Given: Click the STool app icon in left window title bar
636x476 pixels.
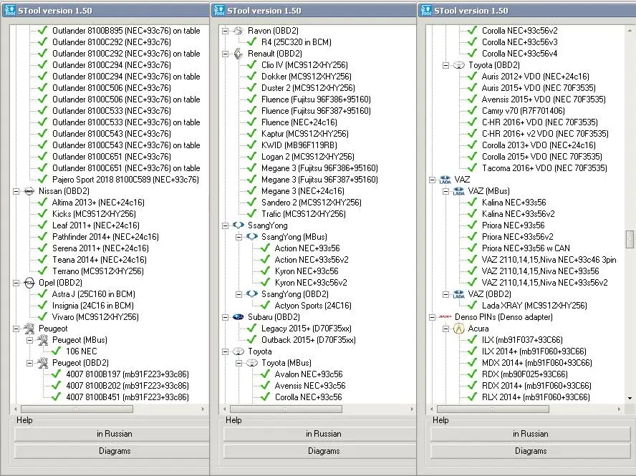Looking at the screenshot, I should point(9,11).
